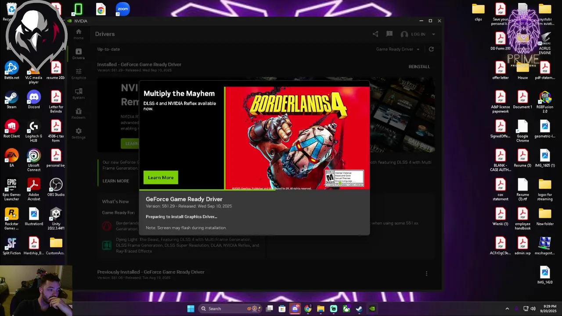Click the Multiply the Mayhem headline
Viewport: 562px width, 316px height.
pyautogui.click(x=179, y=93)
